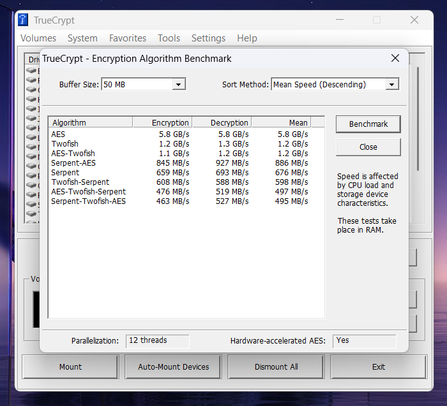Viewport: 447px width, 406px height.
Task: Click the 927 MB/s decryption value
Action: (232, 163)
